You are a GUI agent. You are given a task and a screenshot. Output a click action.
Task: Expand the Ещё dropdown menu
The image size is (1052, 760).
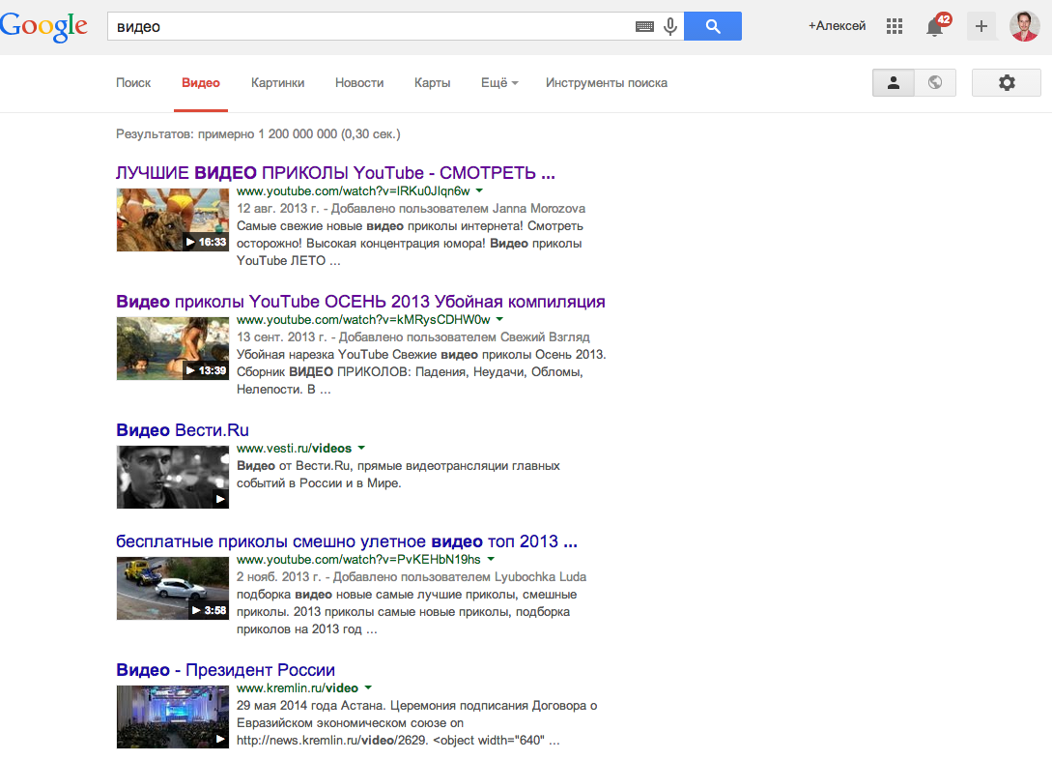499,82
